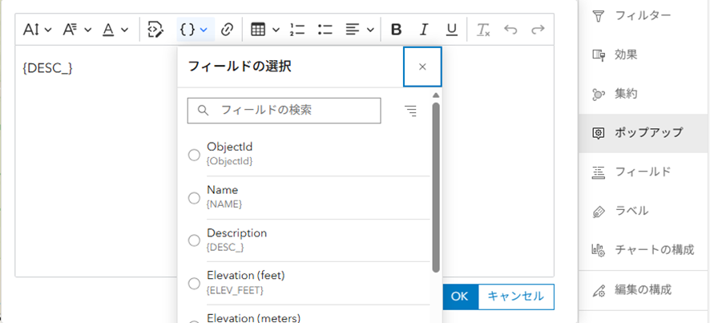
Task: Click the OK button
Action: click(x=459, y=297)
